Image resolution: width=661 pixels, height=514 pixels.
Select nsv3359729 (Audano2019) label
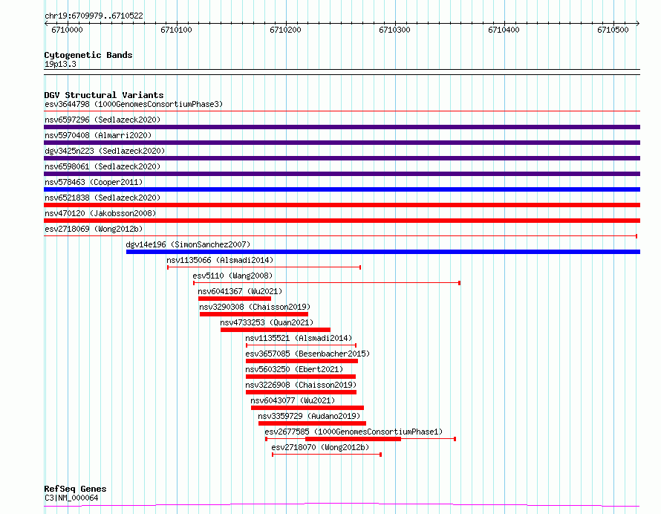point(309,416)
